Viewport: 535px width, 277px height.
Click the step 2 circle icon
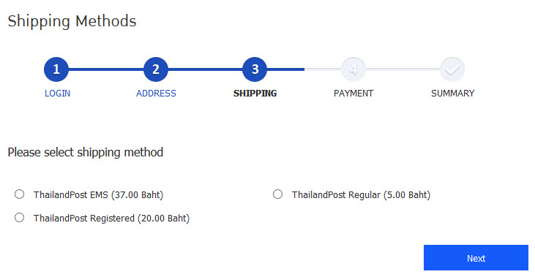tap(156, 69)
